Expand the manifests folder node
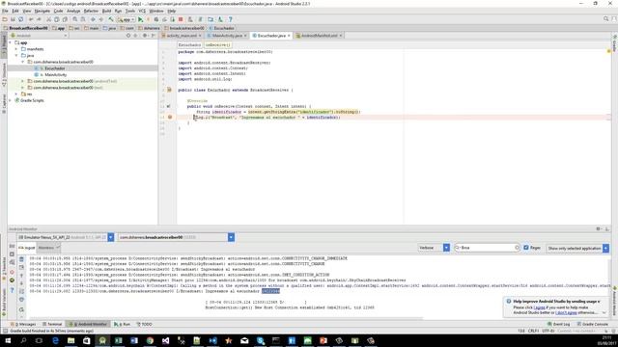 pyautogui.click(x=16, y=49)
